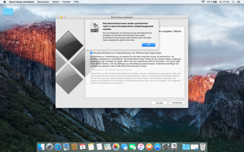
Task: Open Maps icon in the dock
Action: tap(108, 147)
